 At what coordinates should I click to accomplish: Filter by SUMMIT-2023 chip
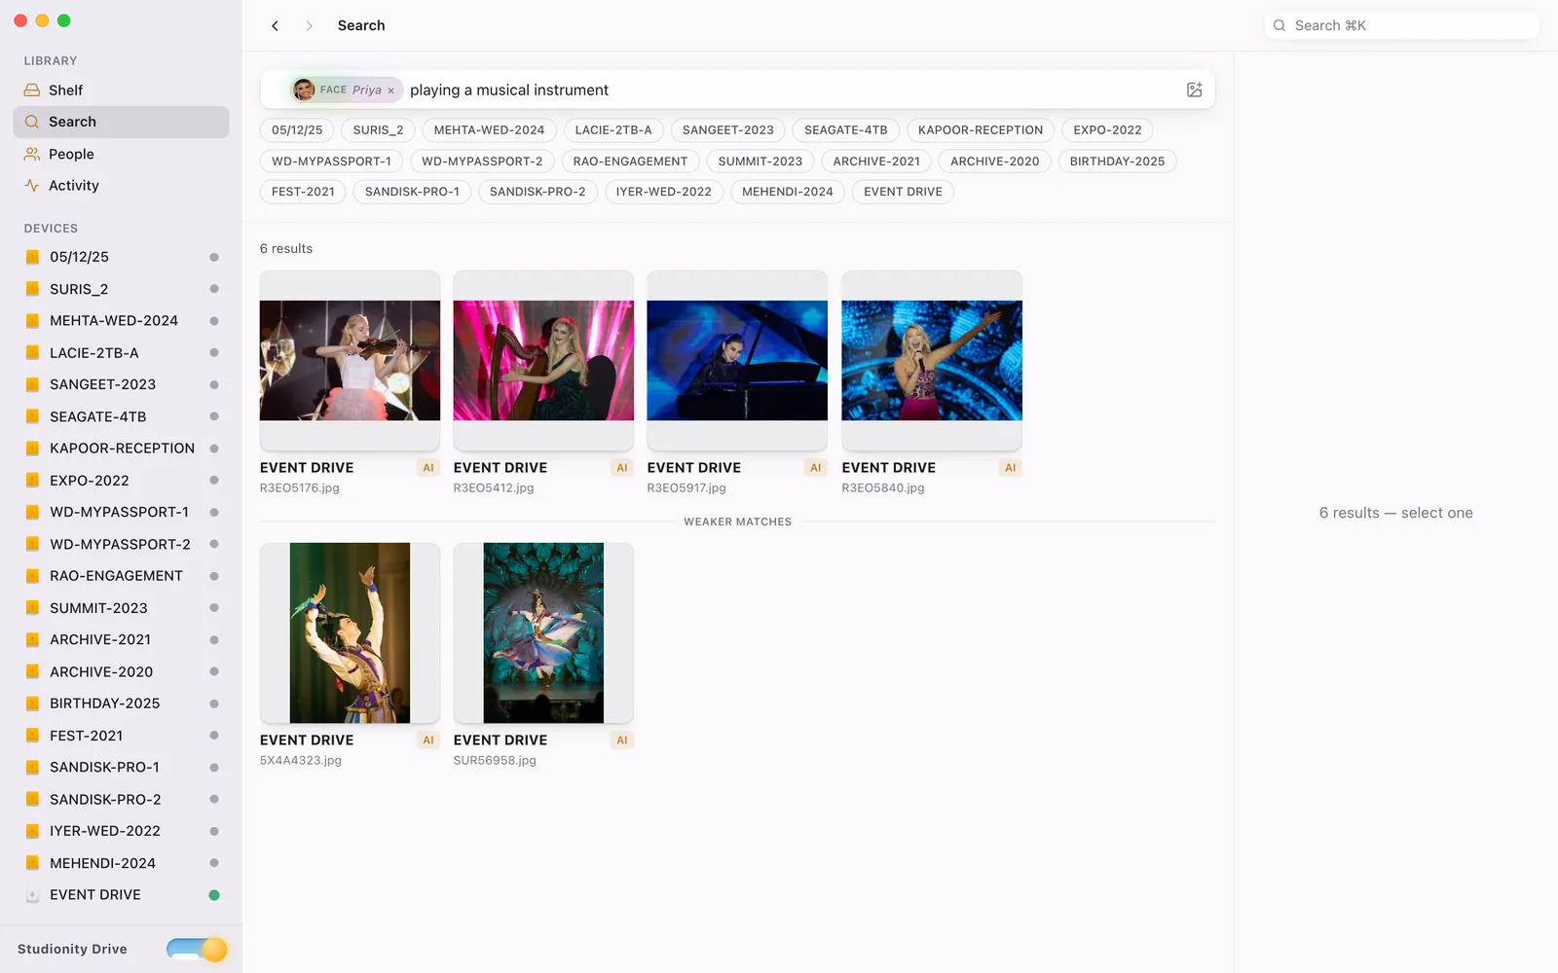point(760,161)
